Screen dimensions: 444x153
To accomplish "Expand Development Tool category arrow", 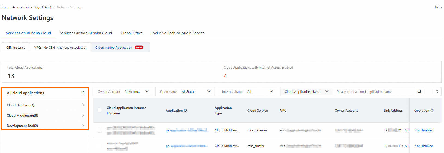I will 83,126.
